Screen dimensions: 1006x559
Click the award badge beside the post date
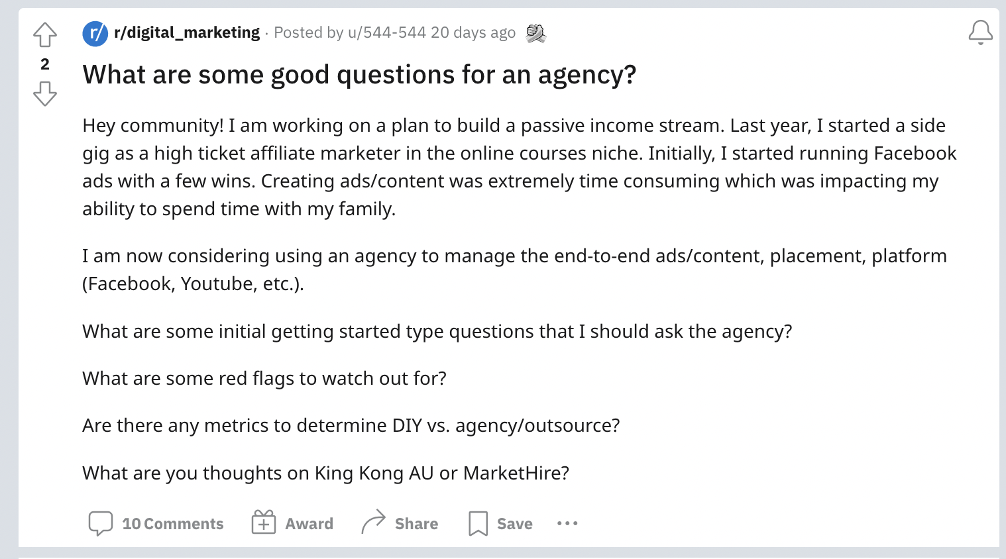point(535,33)
